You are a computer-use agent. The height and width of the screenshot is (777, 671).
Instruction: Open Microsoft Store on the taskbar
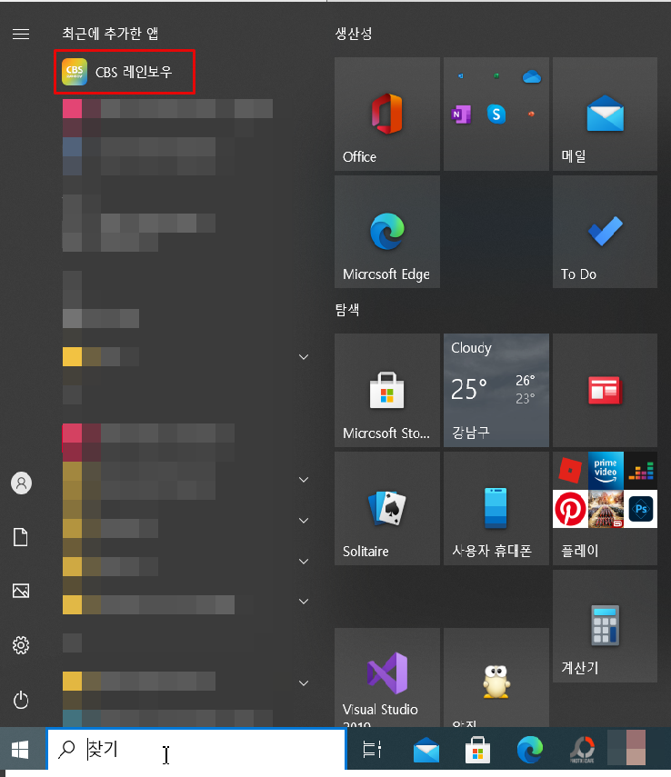(x=477, y=749)
